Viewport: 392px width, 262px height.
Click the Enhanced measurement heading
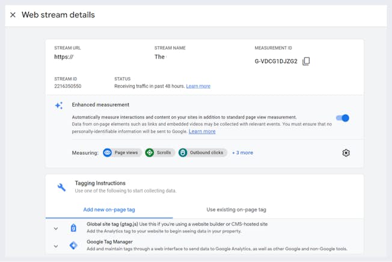pyautogui.click(x=100, y=105)
